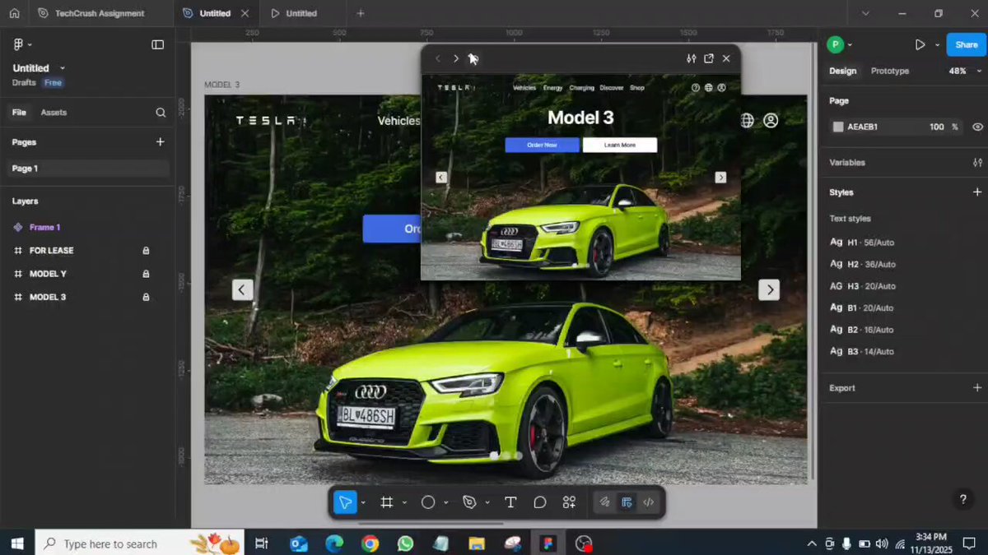The width and height of the screenshot is (988, 555).
Task: Open the tab list chevron dropdown
Action: coord(864,13)
